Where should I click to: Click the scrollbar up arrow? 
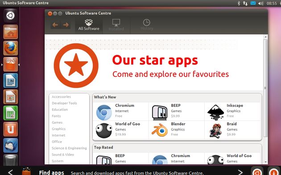[x=265, y=37]
